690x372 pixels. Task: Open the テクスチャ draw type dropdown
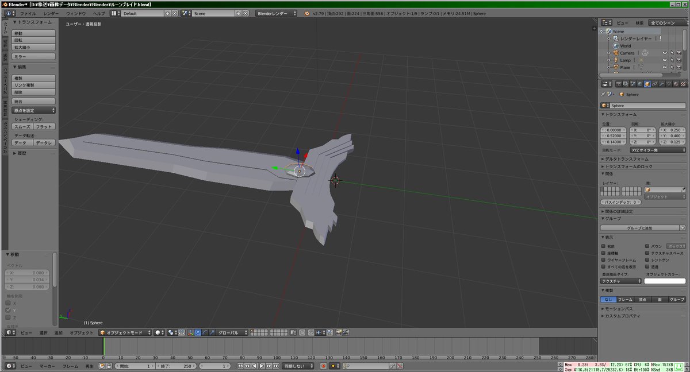[621, 281]
